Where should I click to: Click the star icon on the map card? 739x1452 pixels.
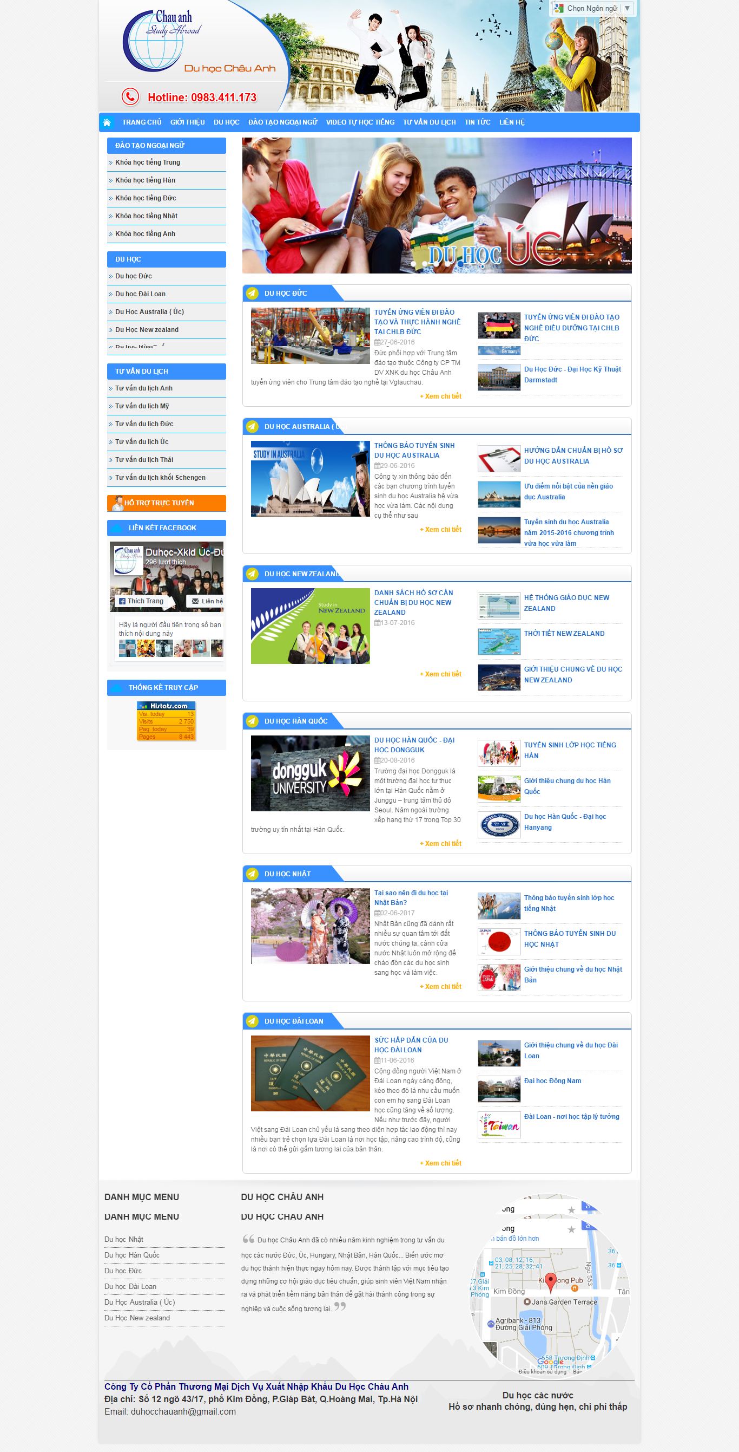tap(571, 1229)
